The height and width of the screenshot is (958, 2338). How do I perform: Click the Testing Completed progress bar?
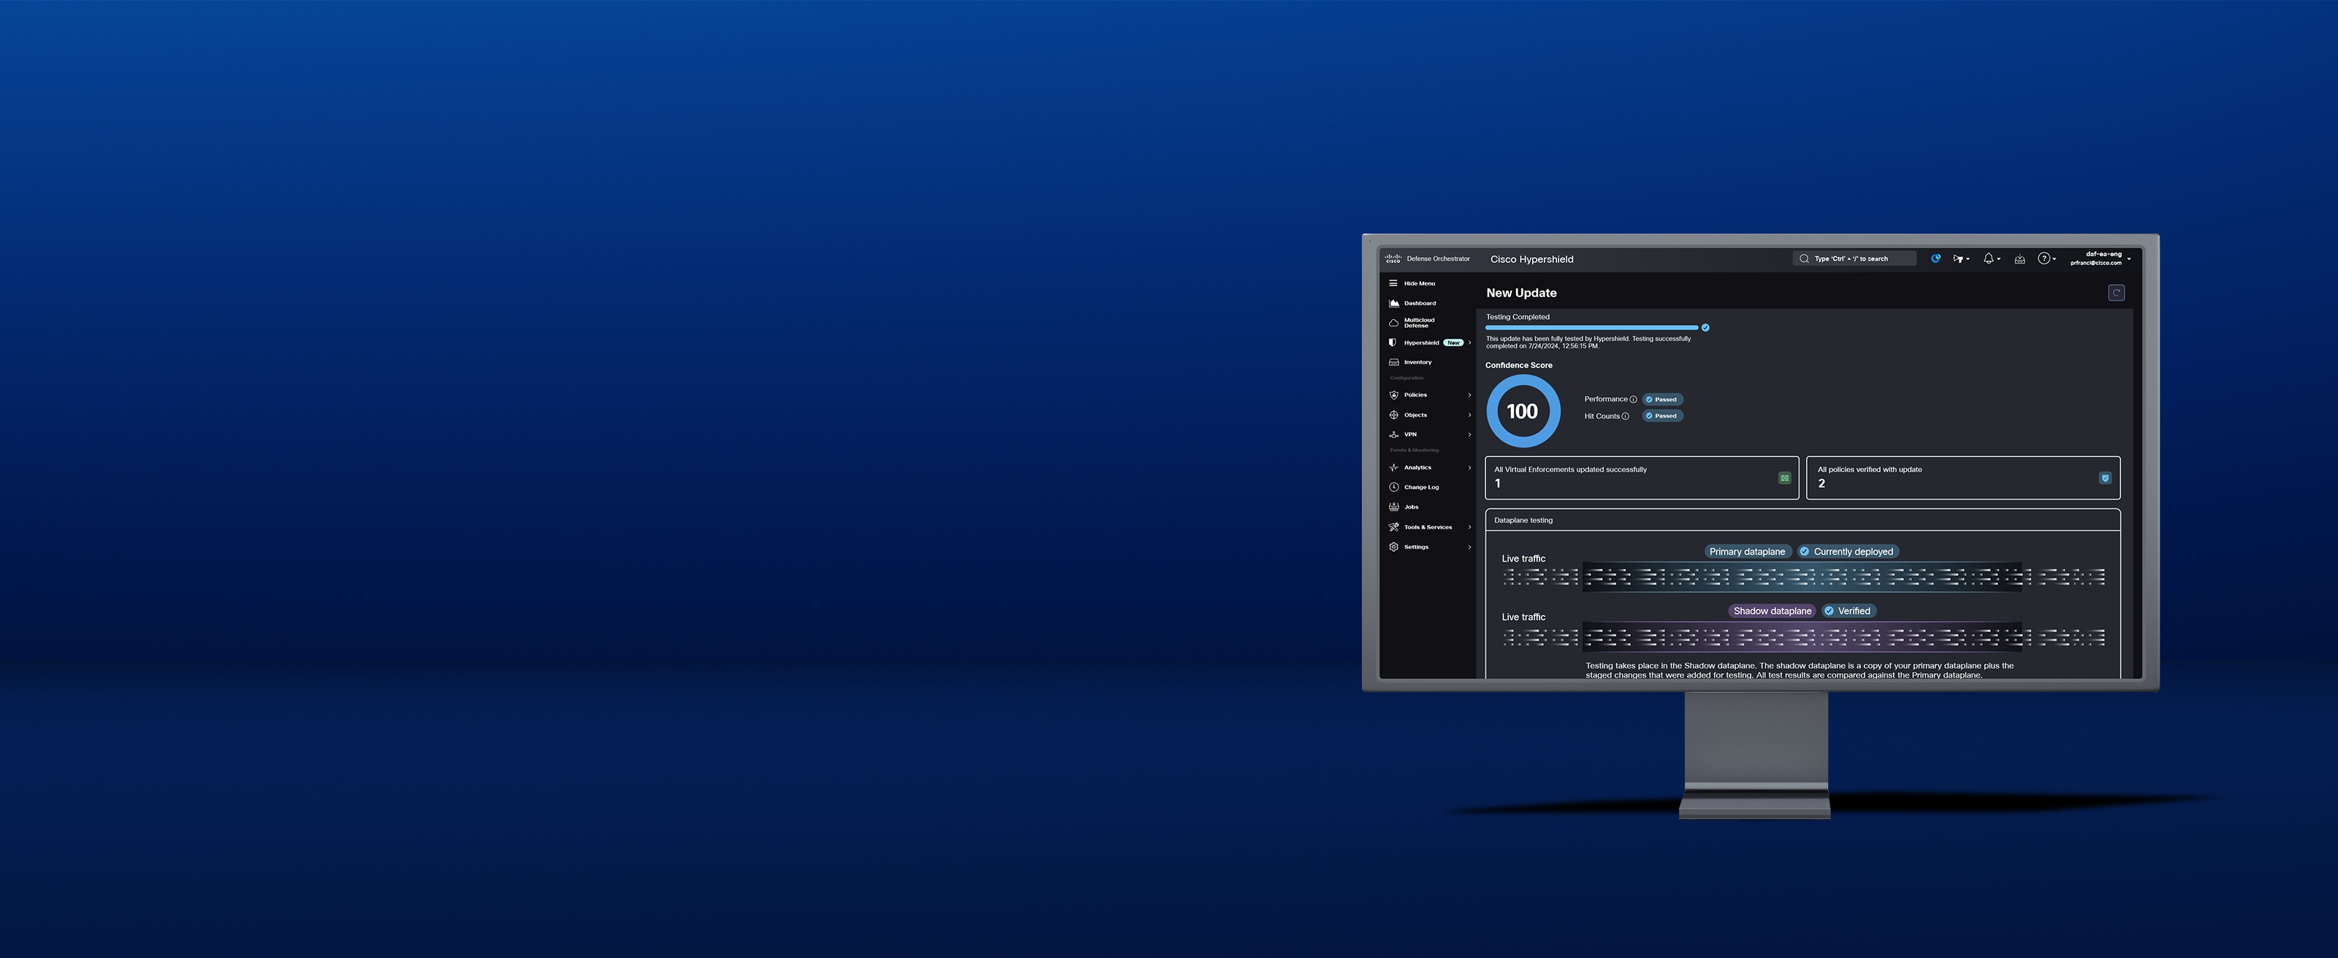point(1591,328)
